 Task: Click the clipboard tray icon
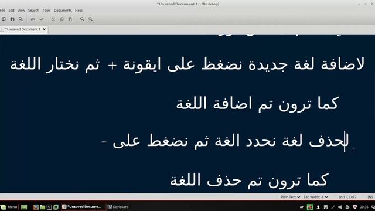(347, 207)
